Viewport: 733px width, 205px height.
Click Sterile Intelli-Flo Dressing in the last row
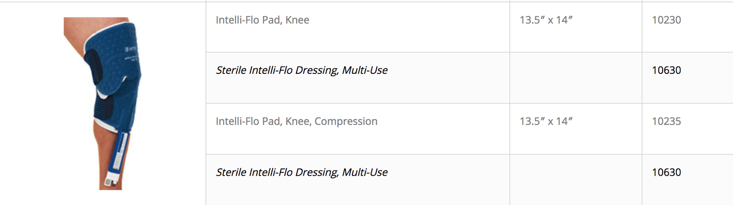tap(302, 173)
